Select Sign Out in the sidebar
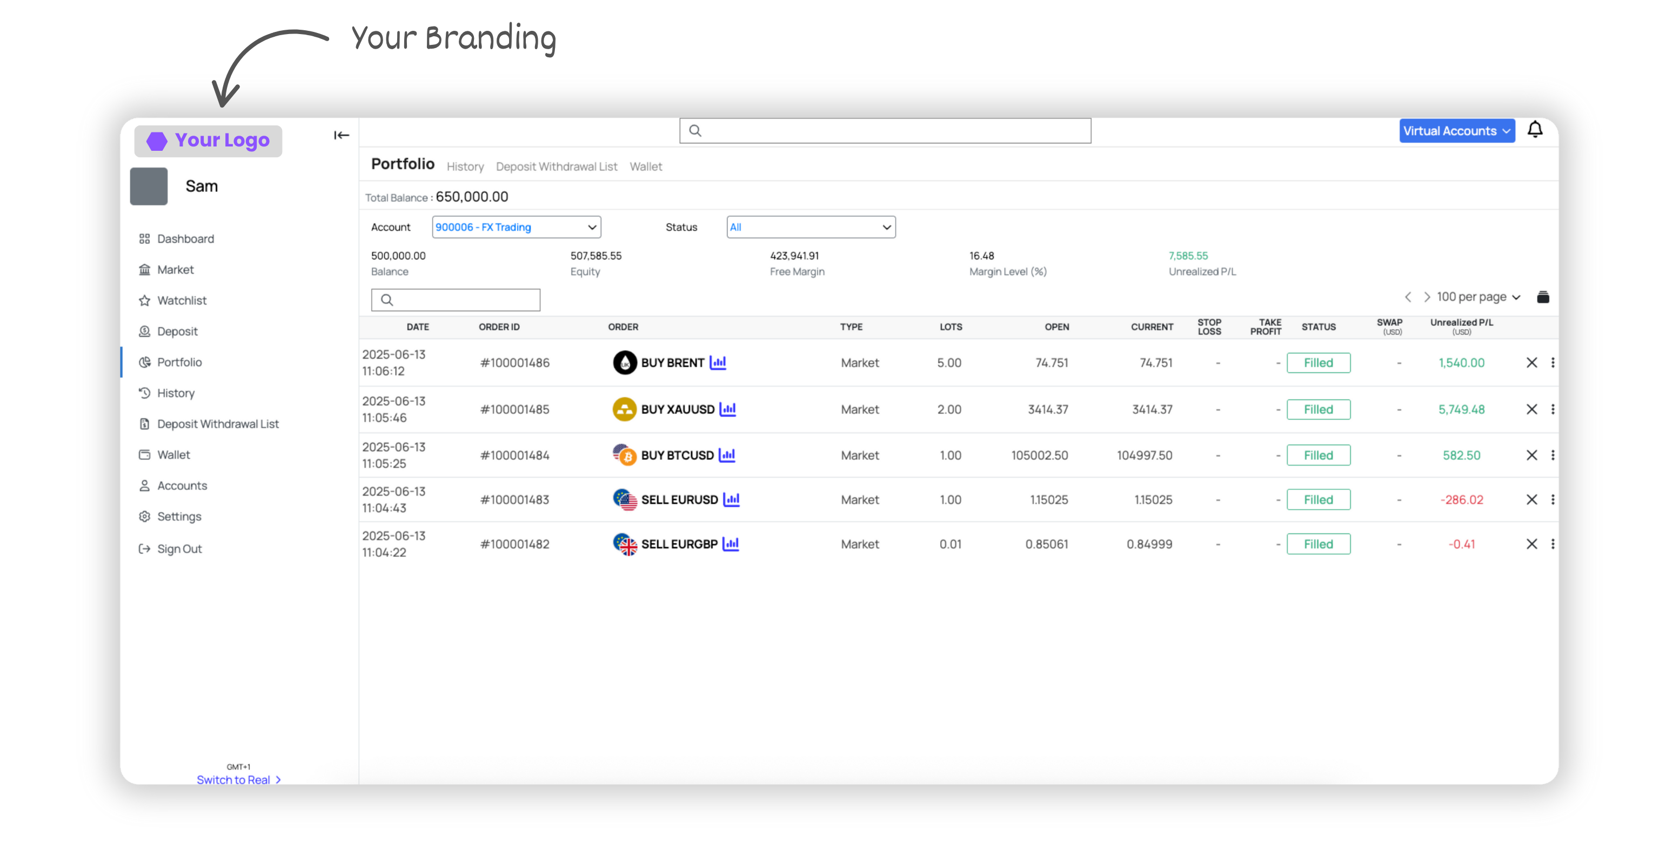Screen dimensions: 1679x841 click(x=179, y=549)
